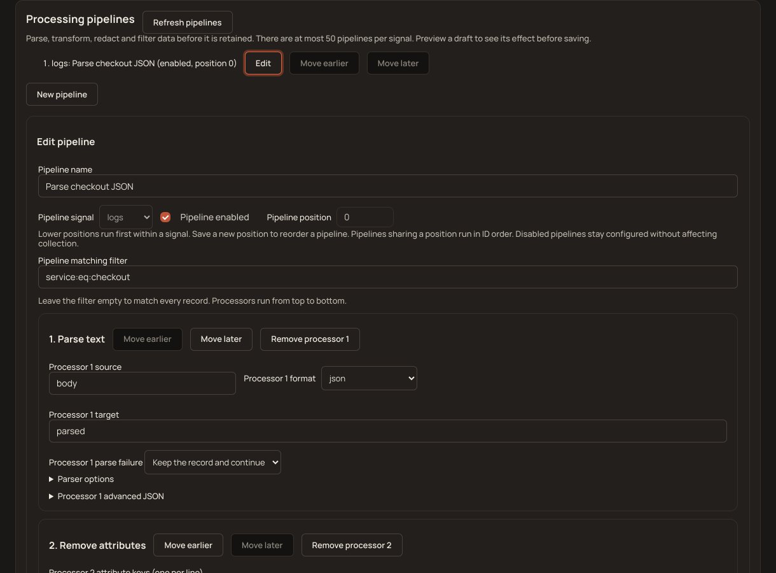The height and width of the screenshot is (573, 776).
Task: Click the Pipeline position field
Action: point(365,217)
